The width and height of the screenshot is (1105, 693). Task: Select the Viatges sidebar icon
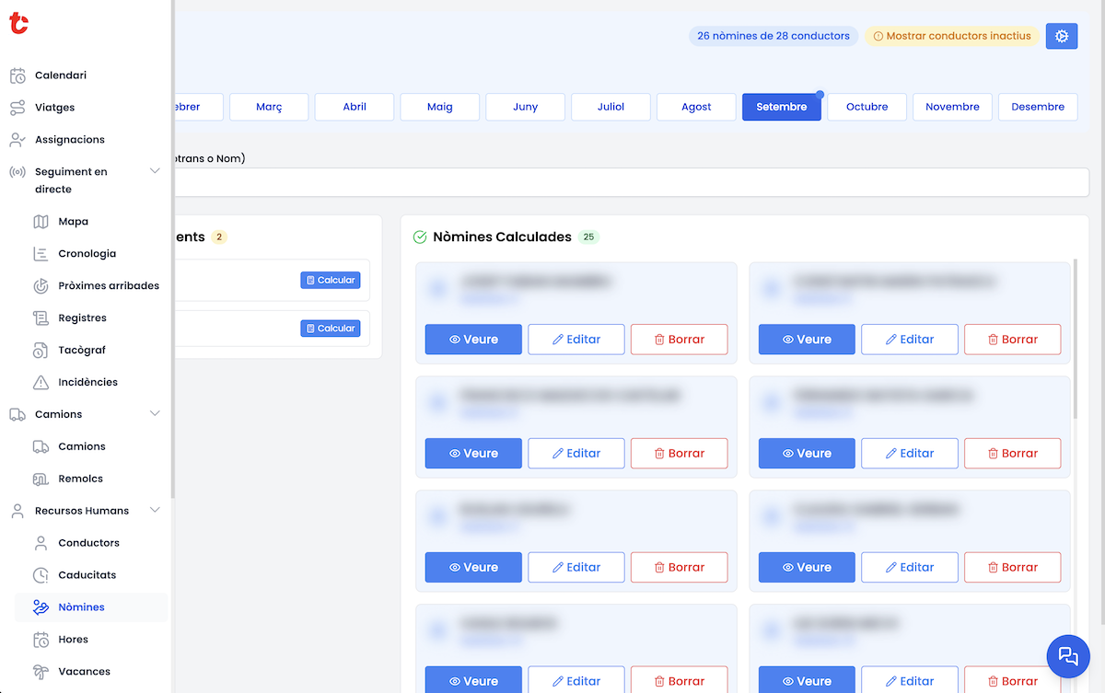point(18,107)
